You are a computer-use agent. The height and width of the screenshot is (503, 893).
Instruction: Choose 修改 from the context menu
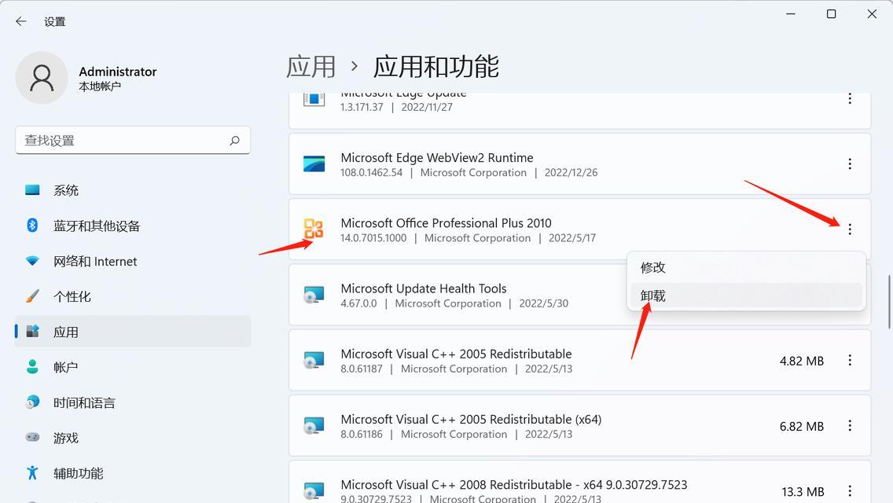746,267
